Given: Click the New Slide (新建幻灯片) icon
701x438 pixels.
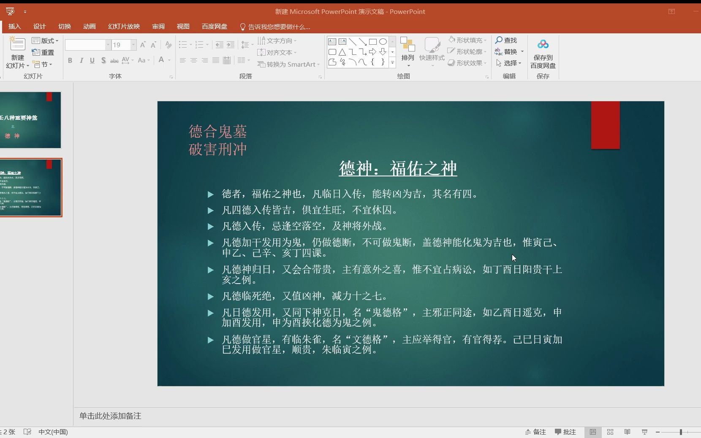Looking at the screenshot, I should tap(17, 44).
